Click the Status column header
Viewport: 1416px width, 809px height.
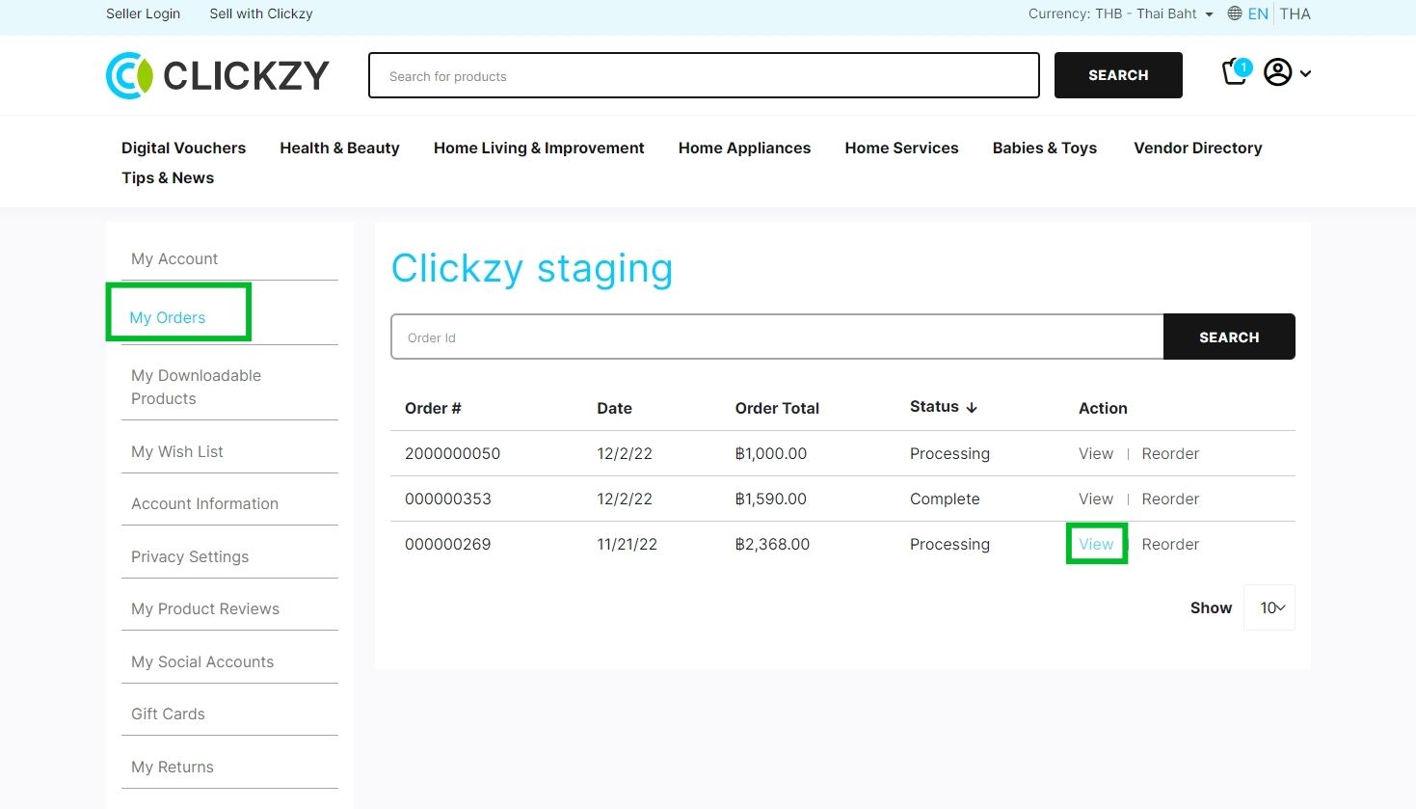(x=934, y=407)
